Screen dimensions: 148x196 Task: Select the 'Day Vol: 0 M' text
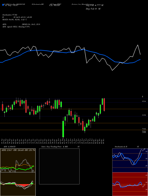[93, 9]
